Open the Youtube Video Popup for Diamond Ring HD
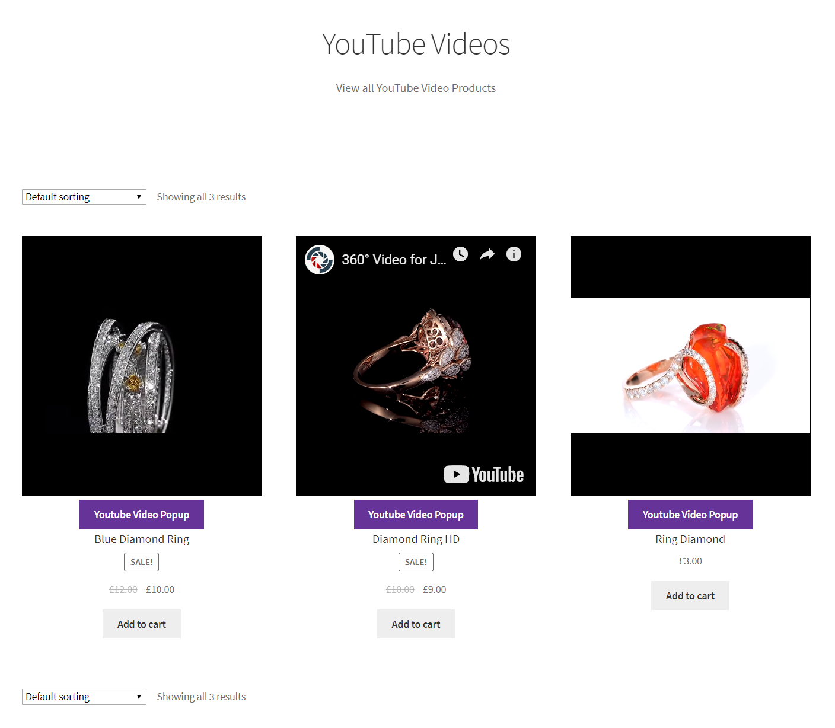Viewport: 835px width, 728px height. click(x=415, y=514)
